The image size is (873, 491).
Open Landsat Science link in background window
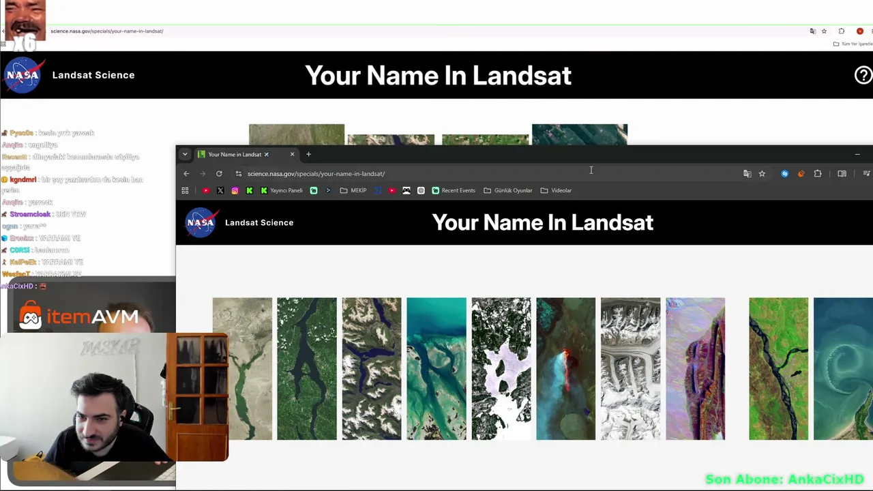coord(93,75)
